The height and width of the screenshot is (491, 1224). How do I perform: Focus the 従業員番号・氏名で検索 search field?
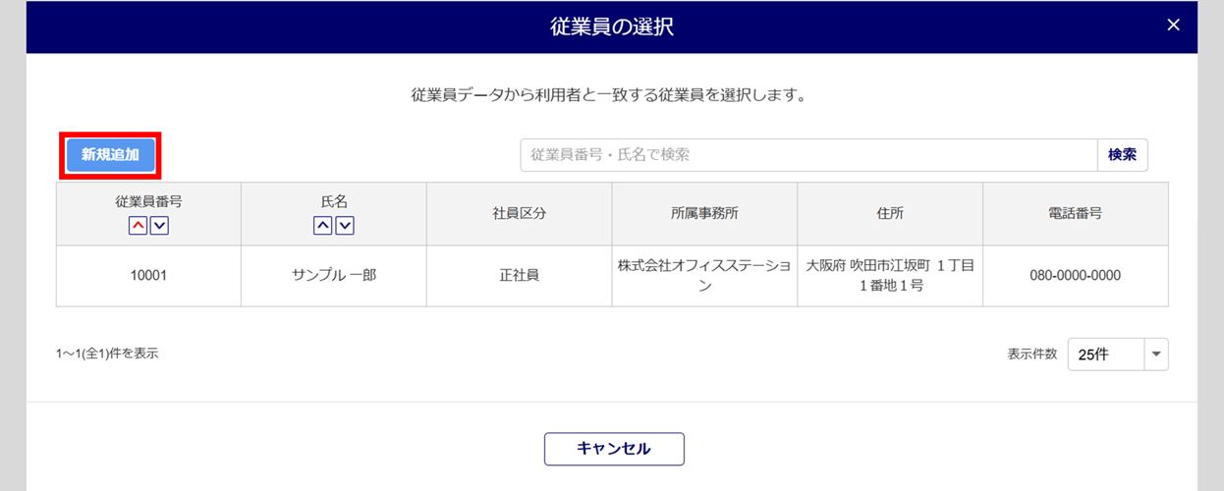(x=807, y=155)
